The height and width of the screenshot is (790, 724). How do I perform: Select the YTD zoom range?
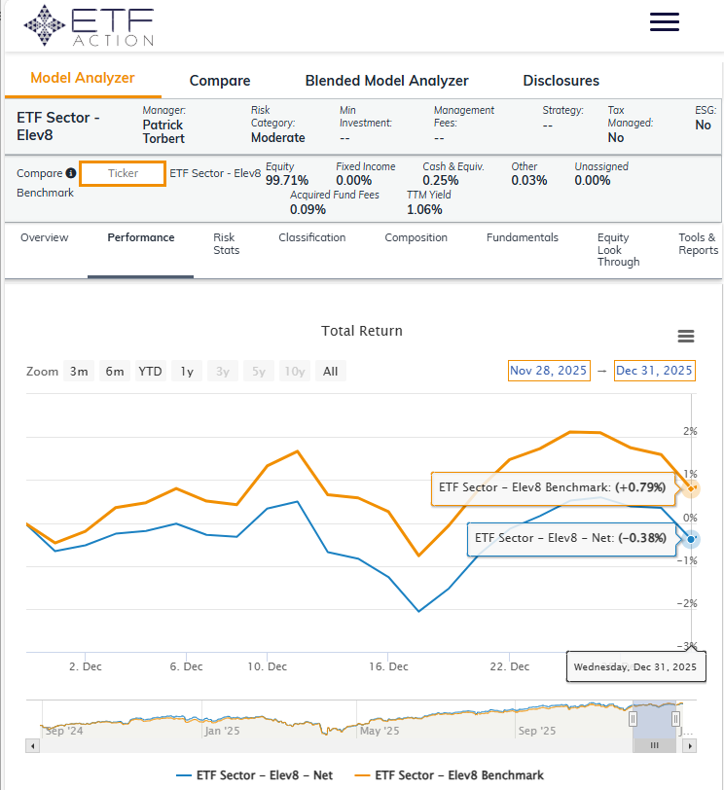(150, 371)
